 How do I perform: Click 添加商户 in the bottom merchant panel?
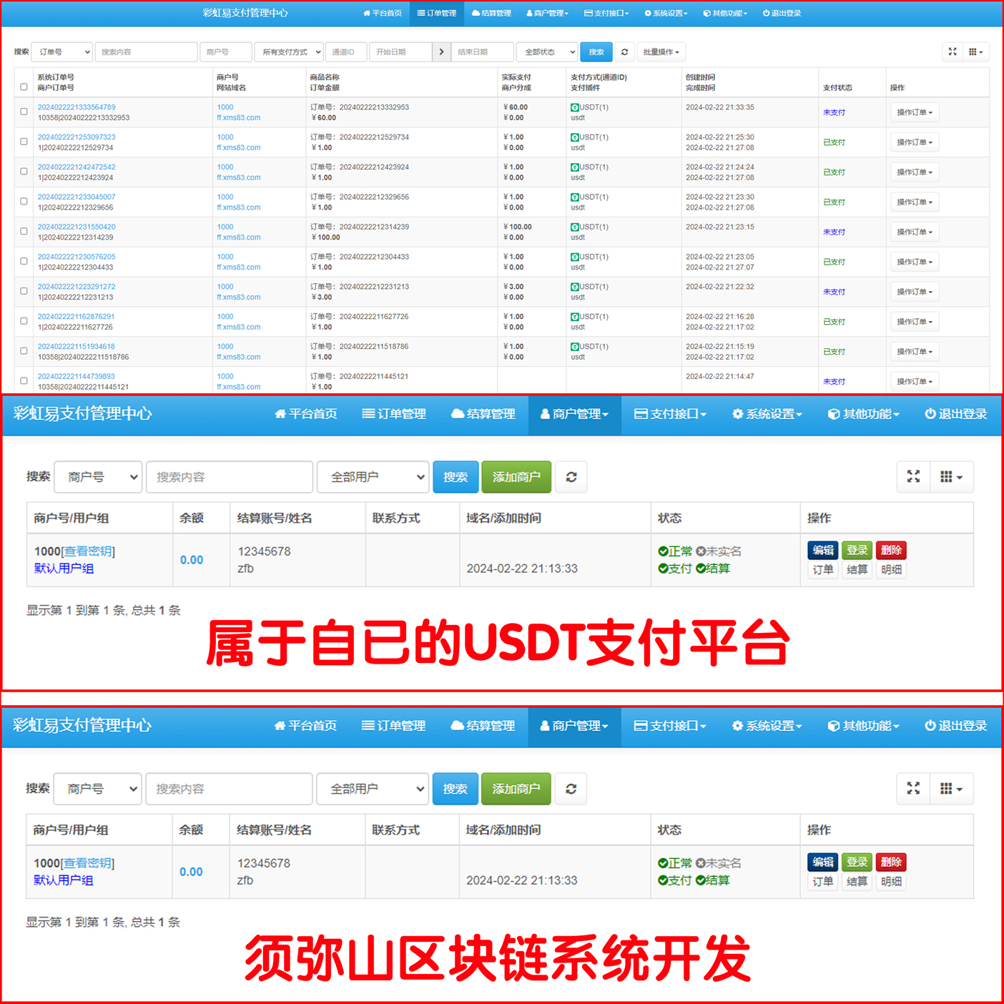pyautogui.click(x=516, y=789)
